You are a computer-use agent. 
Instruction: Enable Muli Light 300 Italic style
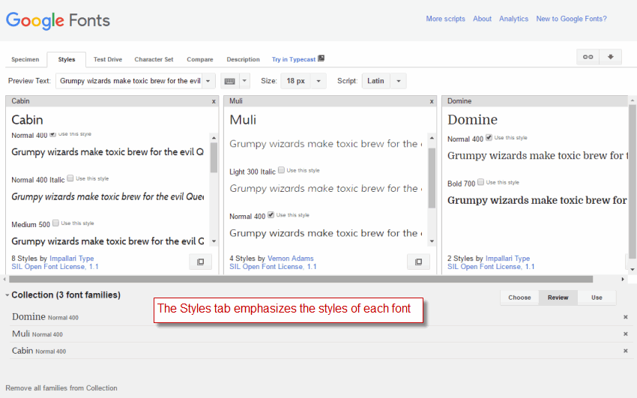tap(281, 170)
